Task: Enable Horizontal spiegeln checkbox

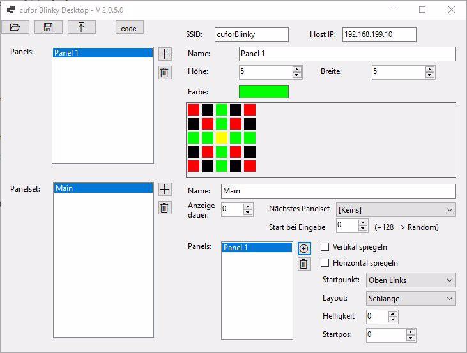Action: (325, 263)
